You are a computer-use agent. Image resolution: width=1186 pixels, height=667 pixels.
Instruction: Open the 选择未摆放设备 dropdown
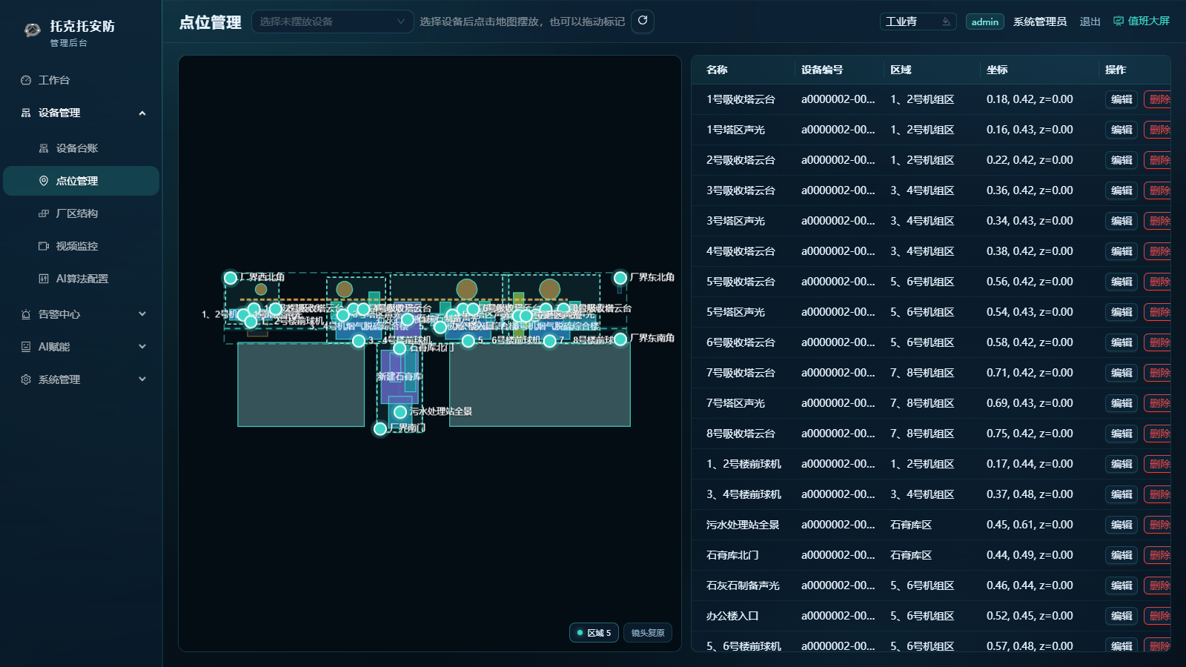tap(333, 21)
